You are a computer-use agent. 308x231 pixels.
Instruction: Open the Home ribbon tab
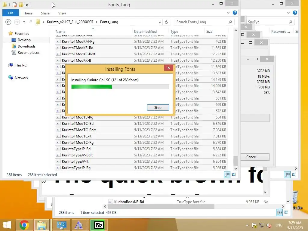tap(28, 13)
